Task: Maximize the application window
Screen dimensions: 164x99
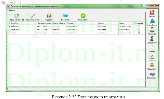Action: 148,5
